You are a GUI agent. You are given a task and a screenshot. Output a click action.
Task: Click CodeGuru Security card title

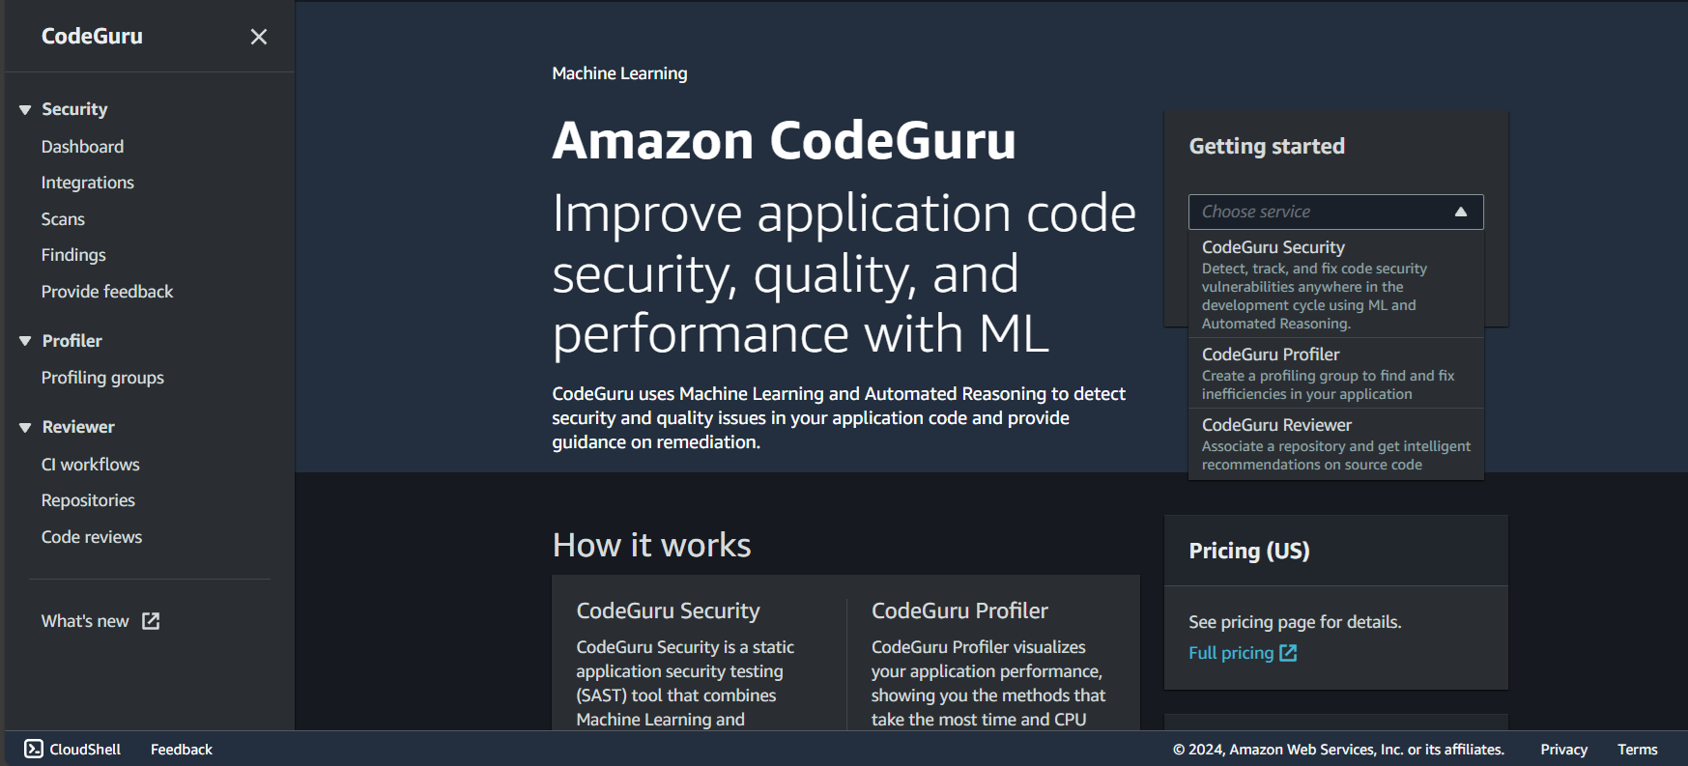(x=668, y=610)
